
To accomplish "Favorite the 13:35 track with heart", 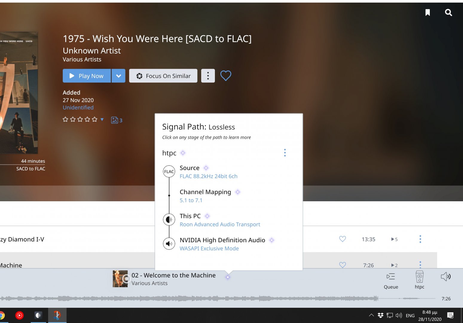I will (x=343, y=239).
